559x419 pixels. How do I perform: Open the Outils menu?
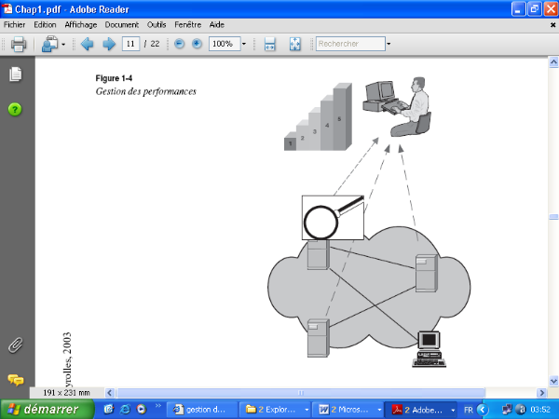coord(157,25)
